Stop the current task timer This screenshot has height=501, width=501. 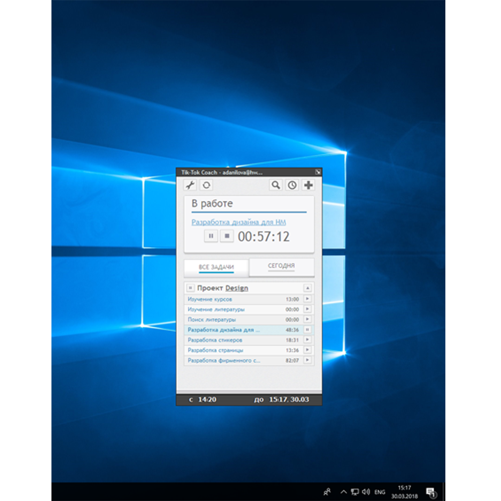(x=227, y=236)
